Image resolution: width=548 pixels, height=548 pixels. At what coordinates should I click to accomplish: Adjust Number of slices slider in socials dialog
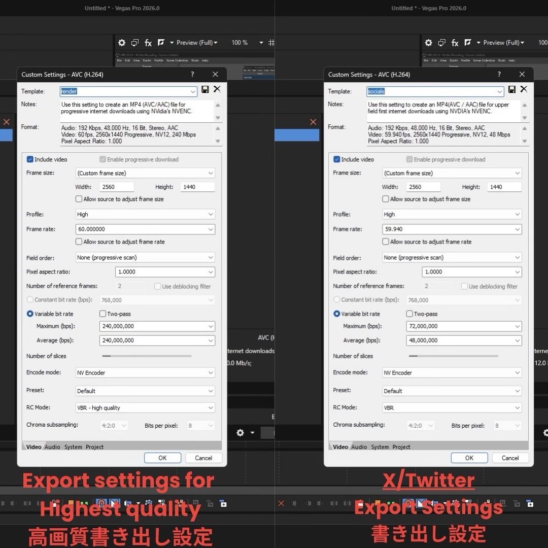pos(454,356)
